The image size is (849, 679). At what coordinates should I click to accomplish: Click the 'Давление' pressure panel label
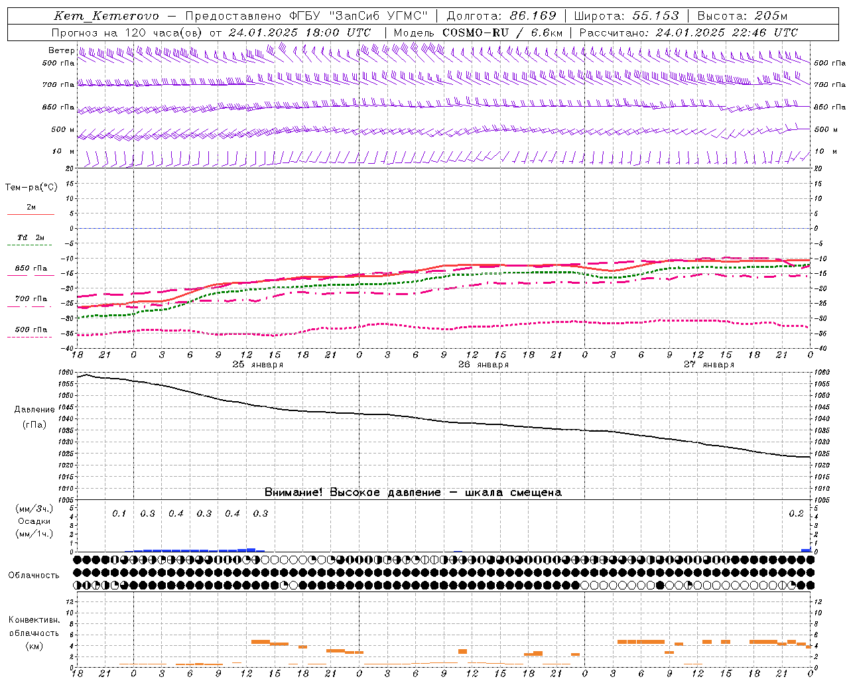34,410
